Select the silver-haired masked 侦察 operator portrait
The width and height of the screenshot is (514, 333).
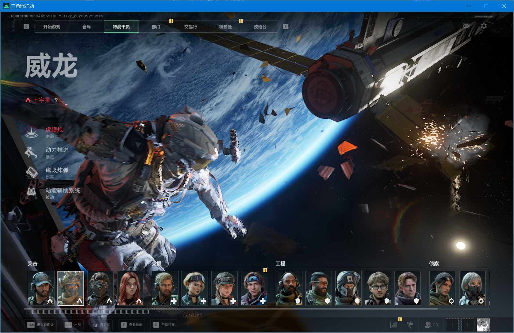[472, 288]
